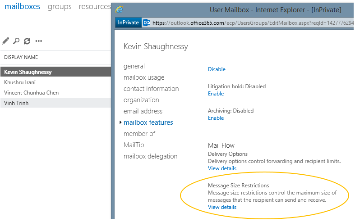The image size is (355, 222).
Task: Open the general settings section
Action: pos(134,66)
